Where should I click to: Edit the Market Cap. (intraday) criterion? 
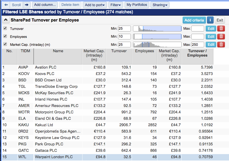click(211, 45)
